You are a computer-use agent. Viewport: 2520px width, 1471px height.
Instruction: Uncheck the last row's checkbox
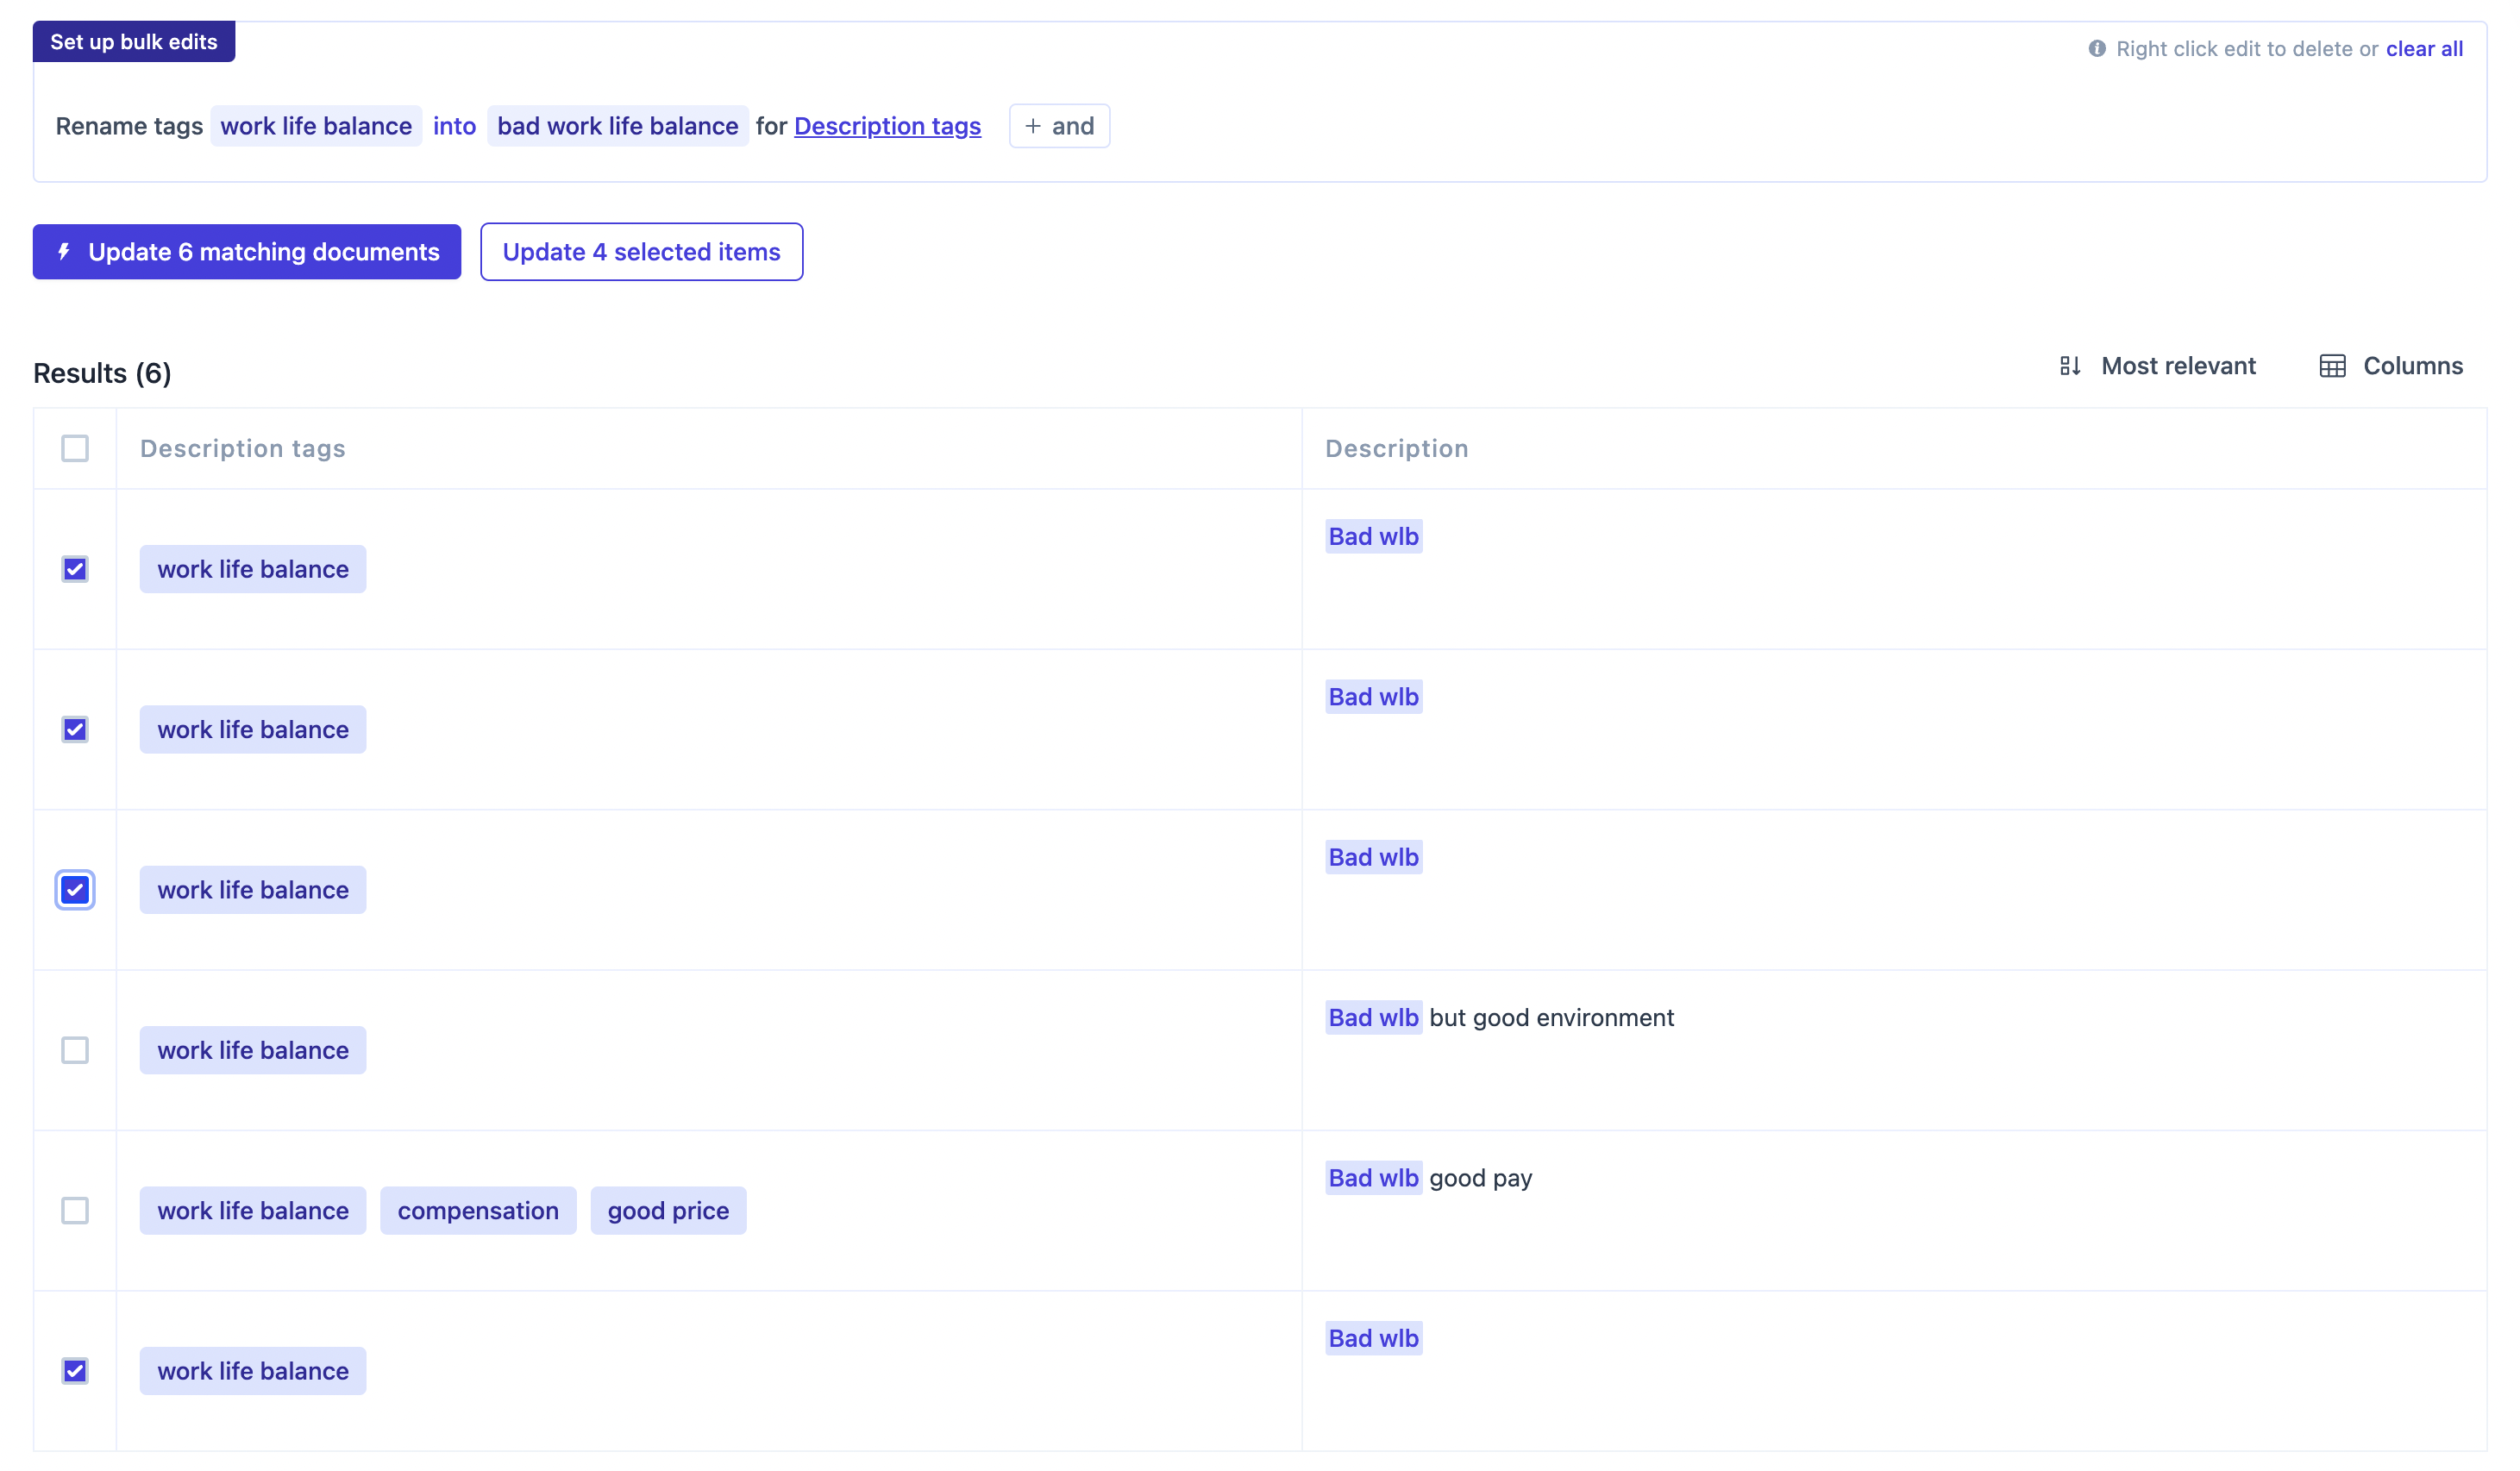(x=75, y=1370)
